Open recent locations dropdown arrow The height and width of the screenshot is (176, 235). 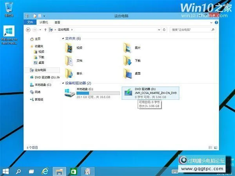40,30
